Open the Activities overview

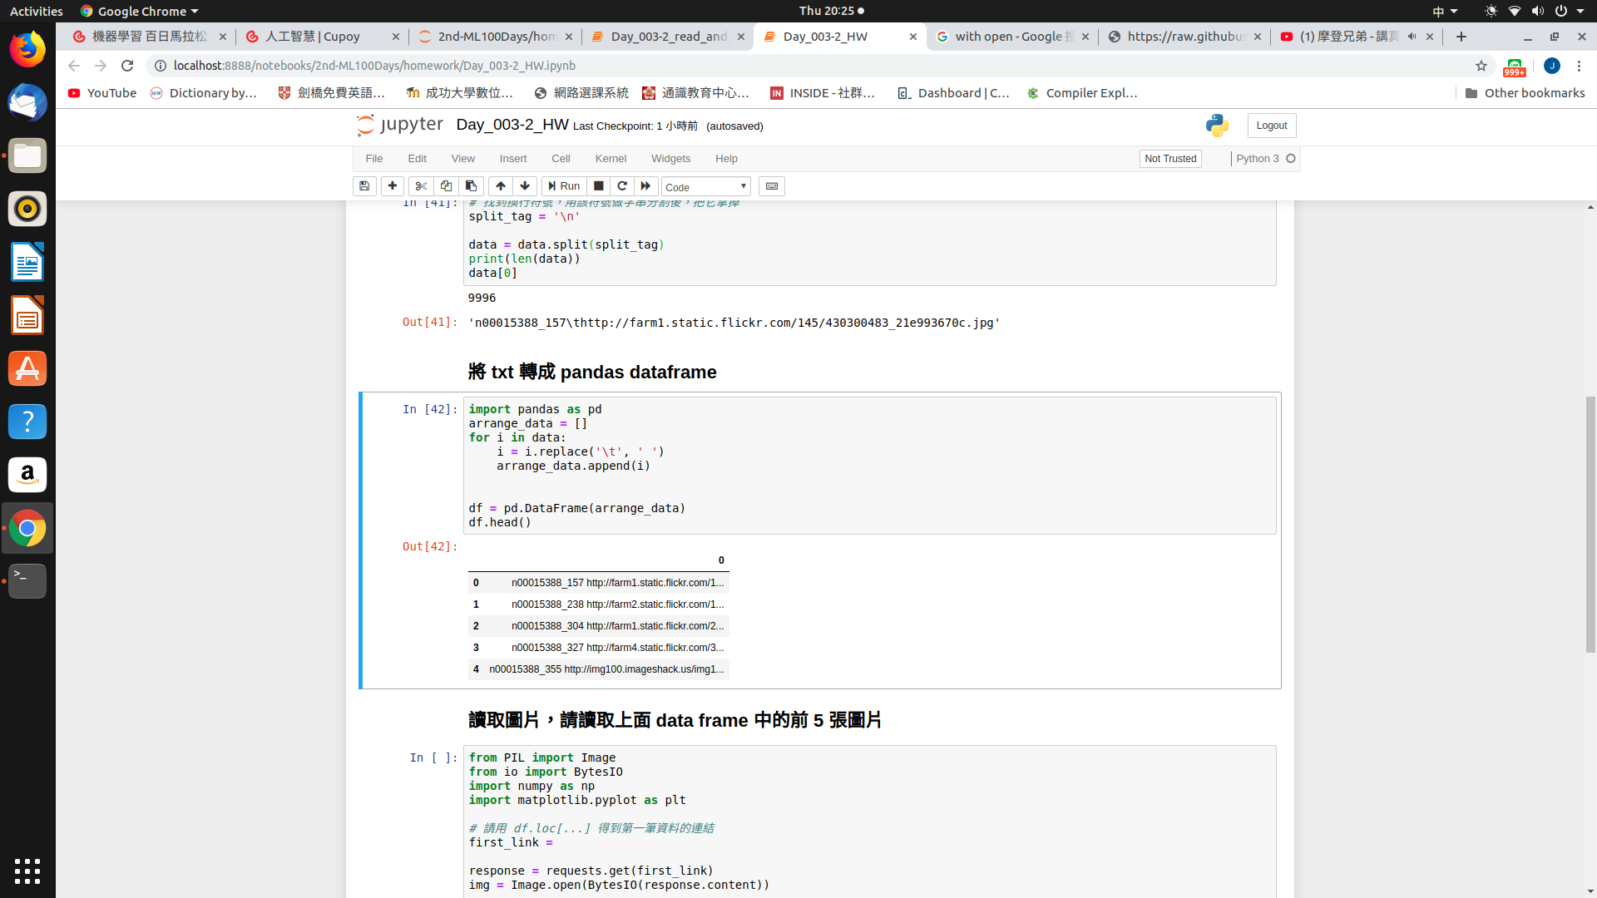(x=36, y=11)
